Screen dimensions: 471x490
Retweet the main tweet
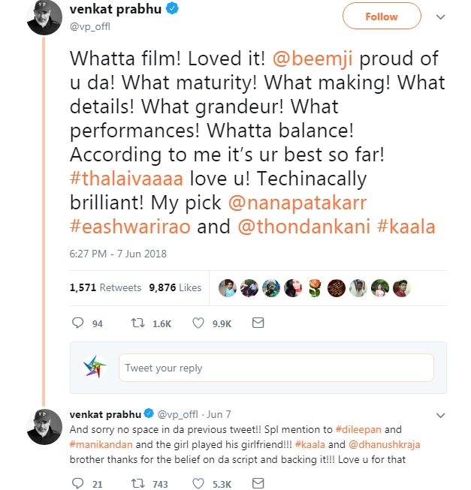tap(138, 323)
